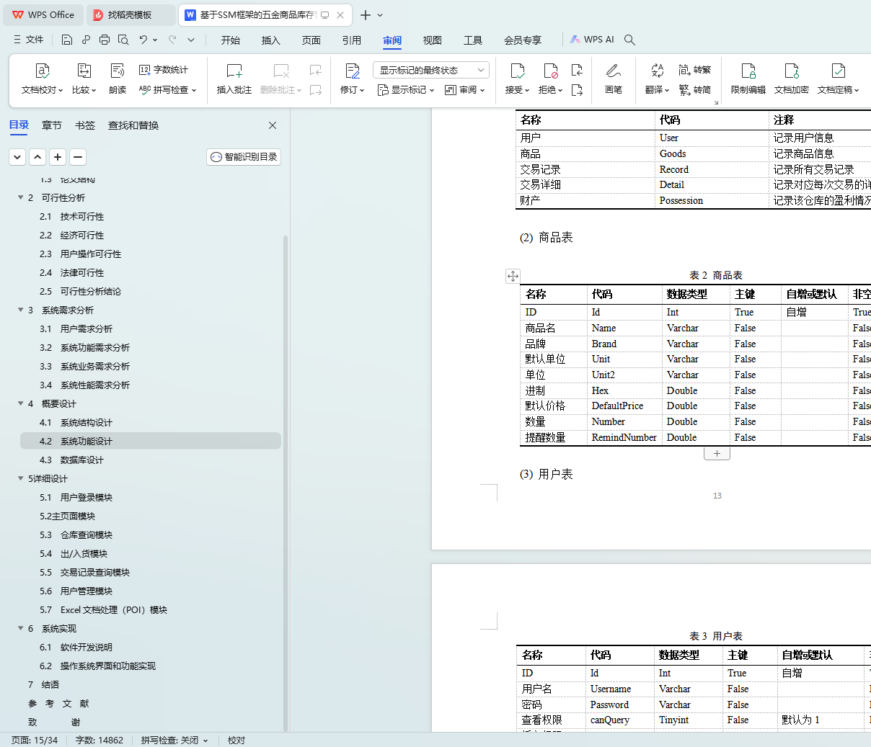The height and width of the screenshot is (747, 871).
Task: Open 显示标记的最终状态 dropdown
Action: click(431, 70)
